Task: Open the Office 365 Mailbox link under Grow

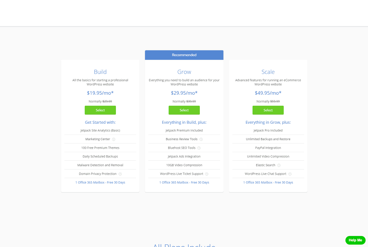Action: point(184,182)
